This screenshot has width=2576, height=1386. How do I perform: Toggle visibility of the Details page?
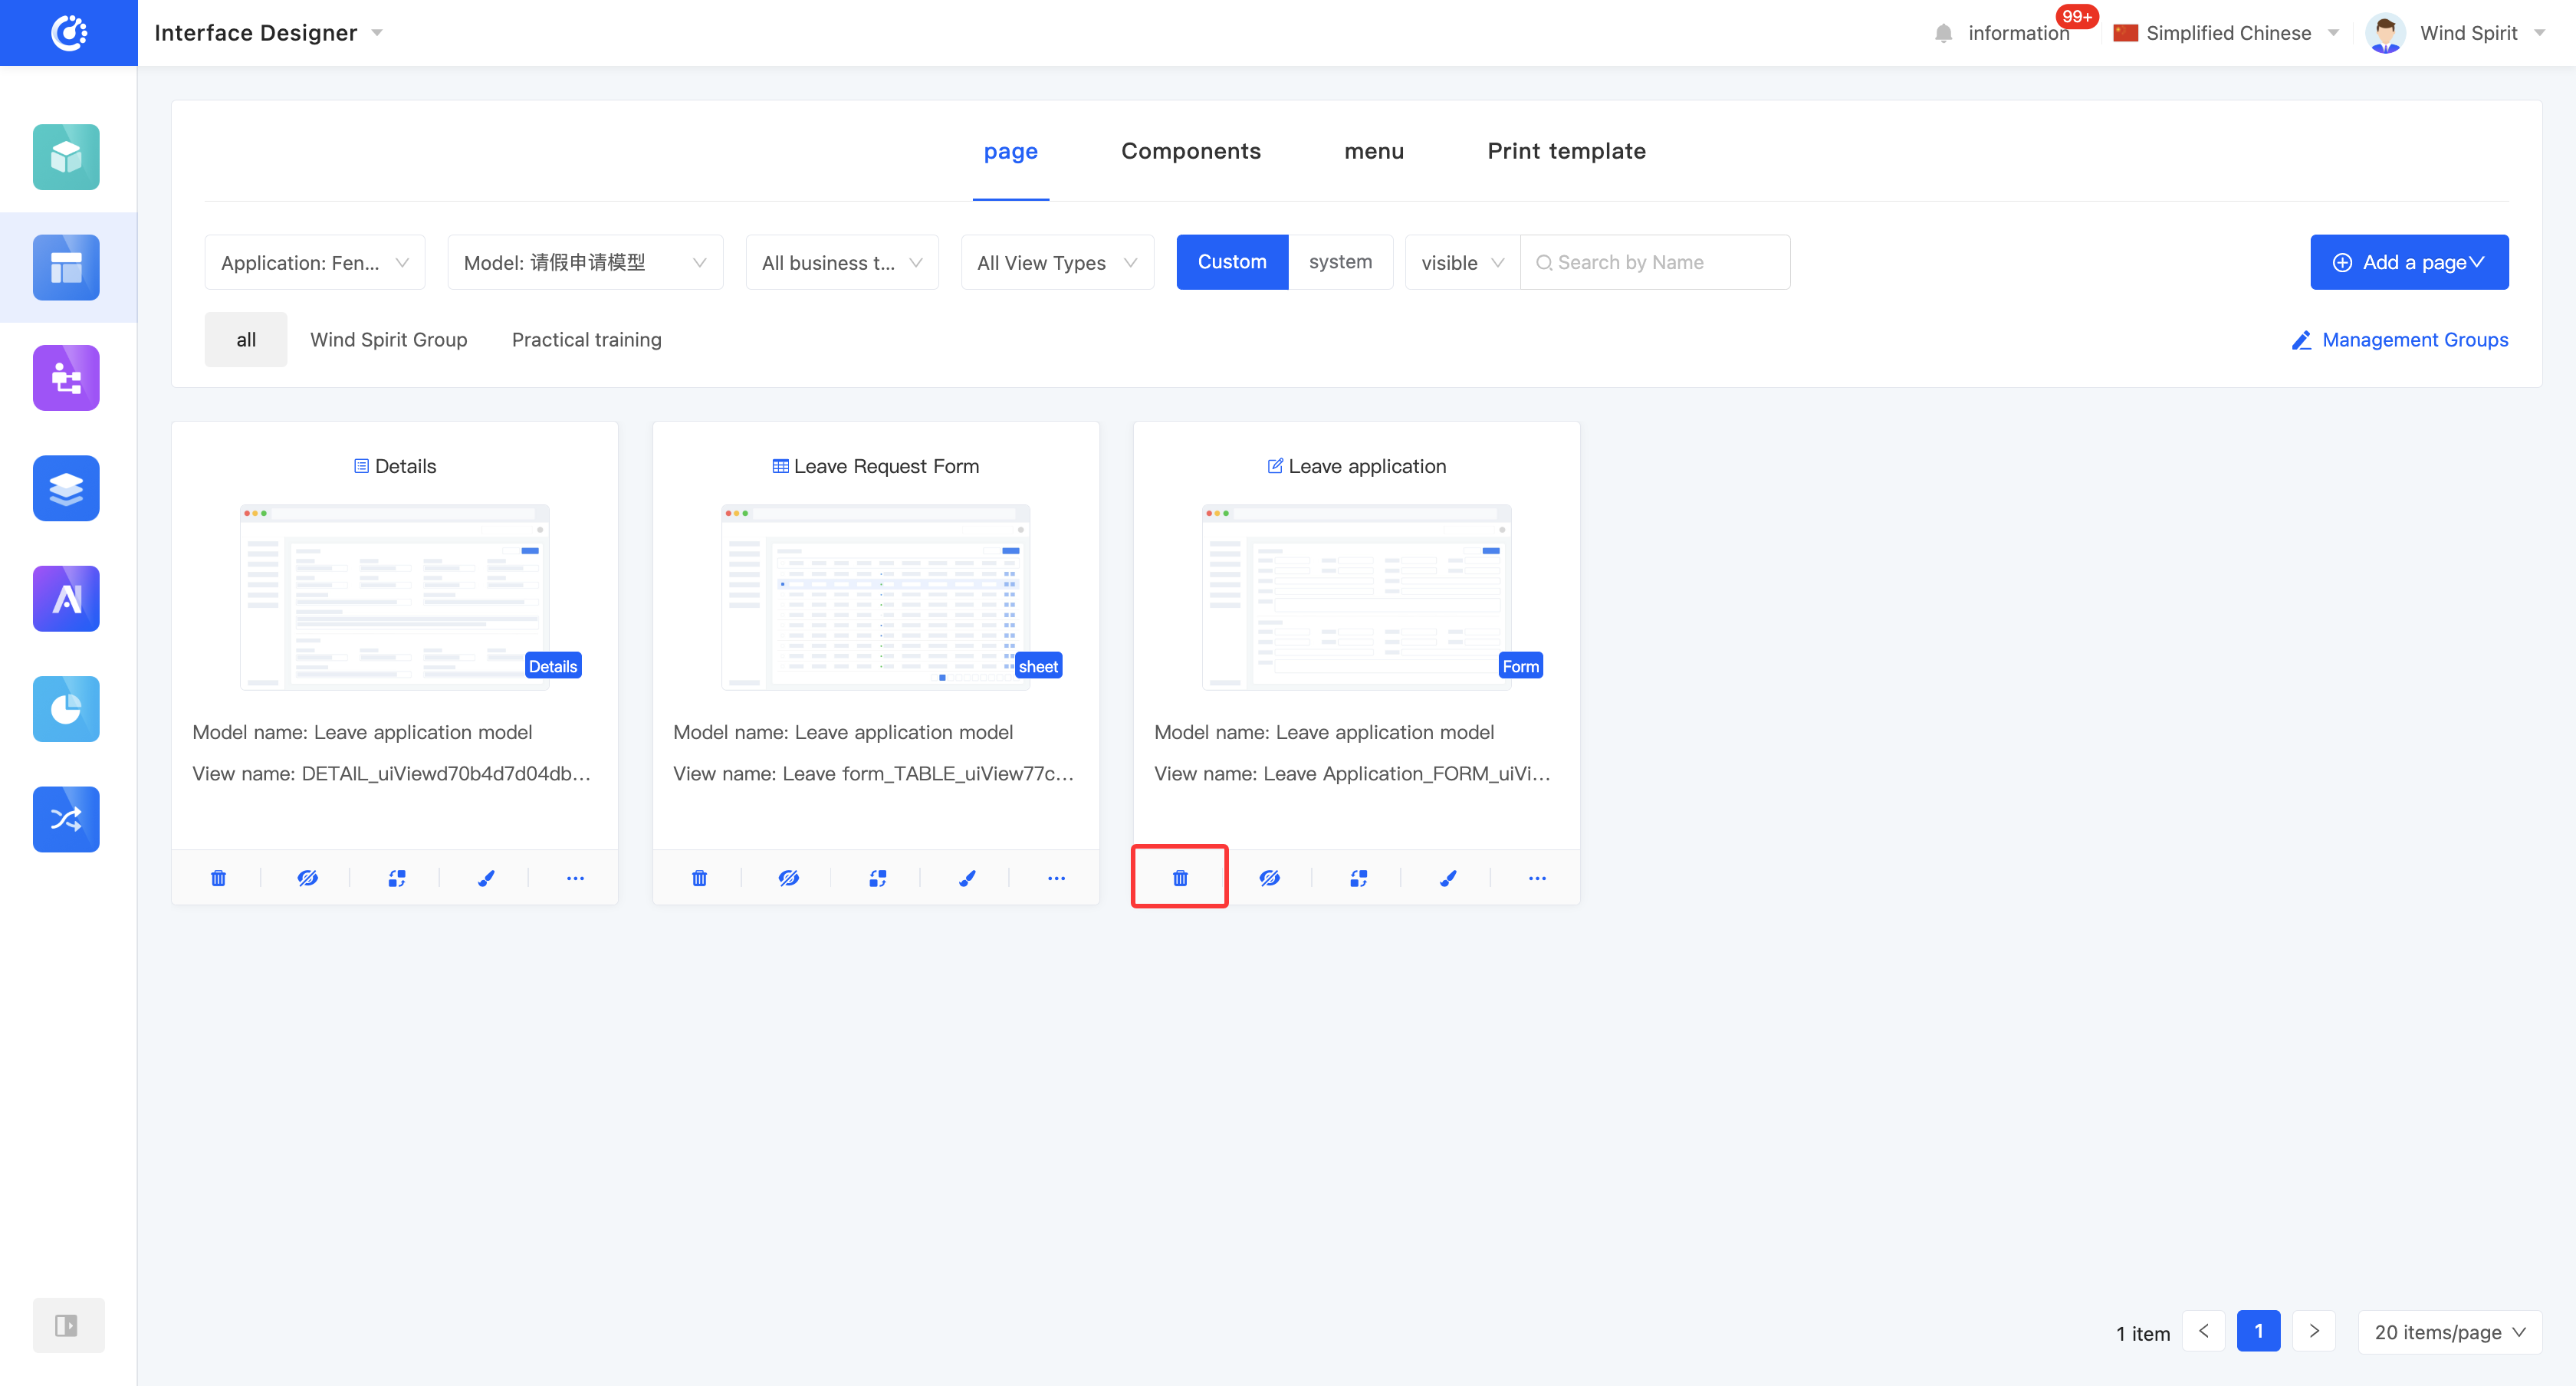point(307,878)
